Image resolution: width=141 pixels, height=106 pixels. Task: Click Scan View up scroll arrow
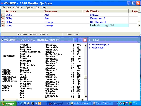coord(86,45)
